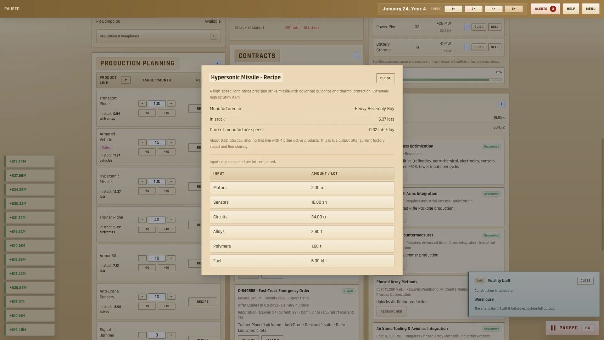Decrease Armor Kit target by one
This screenshot has height=340, width=604.
click(x=142, y=258)
